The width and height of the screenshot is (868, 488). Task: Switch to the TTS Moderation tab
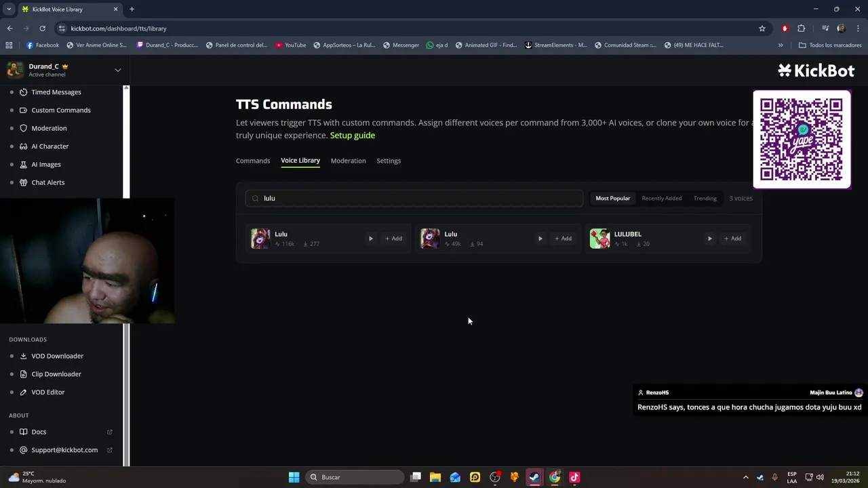click(x=348, y=161)
